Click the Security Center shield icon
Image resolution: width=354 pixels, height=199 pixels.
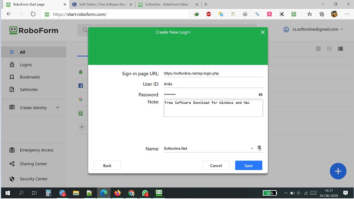(12, 179)
